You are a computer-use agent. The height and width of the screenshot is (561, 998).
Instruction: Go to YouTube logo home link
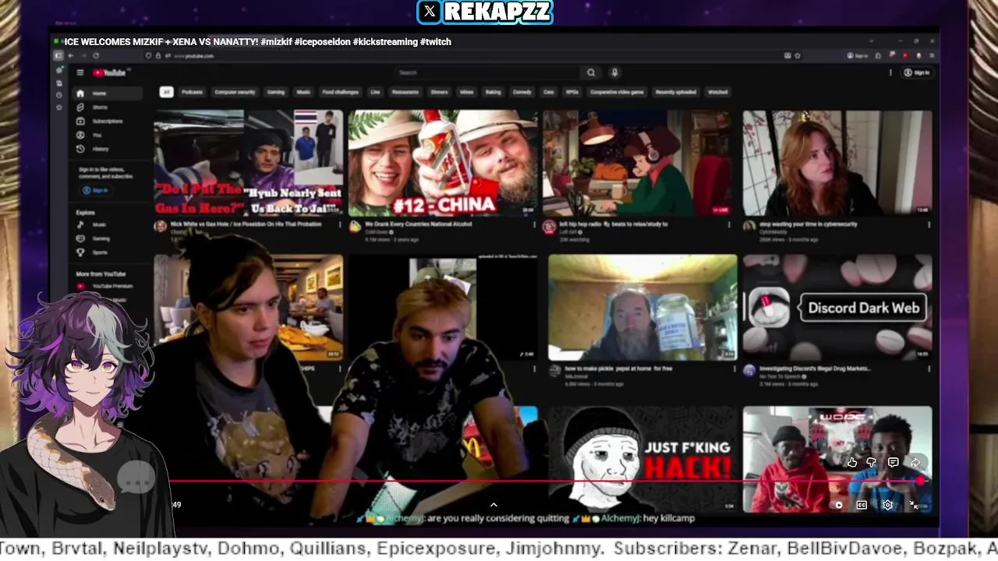[x=111, y=72]
